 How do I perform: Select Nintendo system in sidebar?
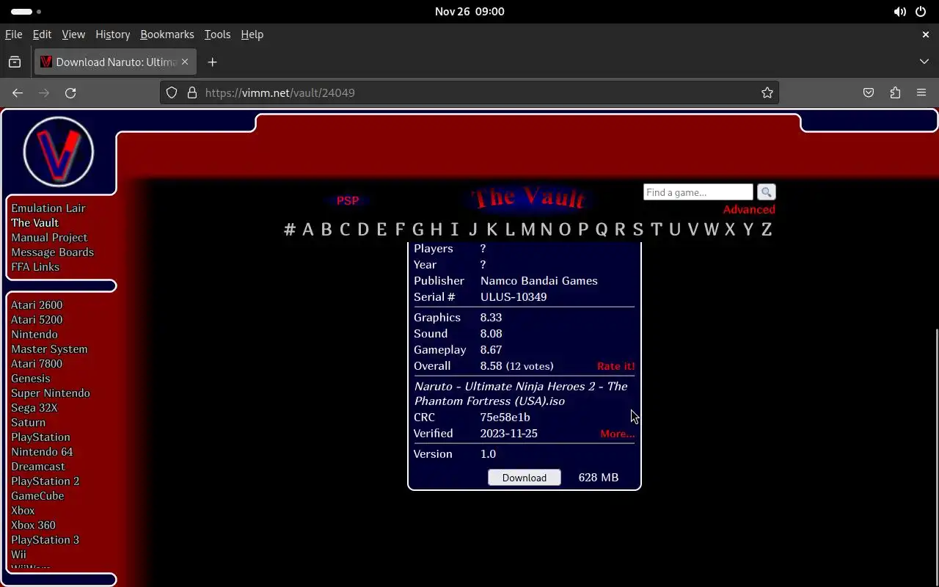click(34, 335)
